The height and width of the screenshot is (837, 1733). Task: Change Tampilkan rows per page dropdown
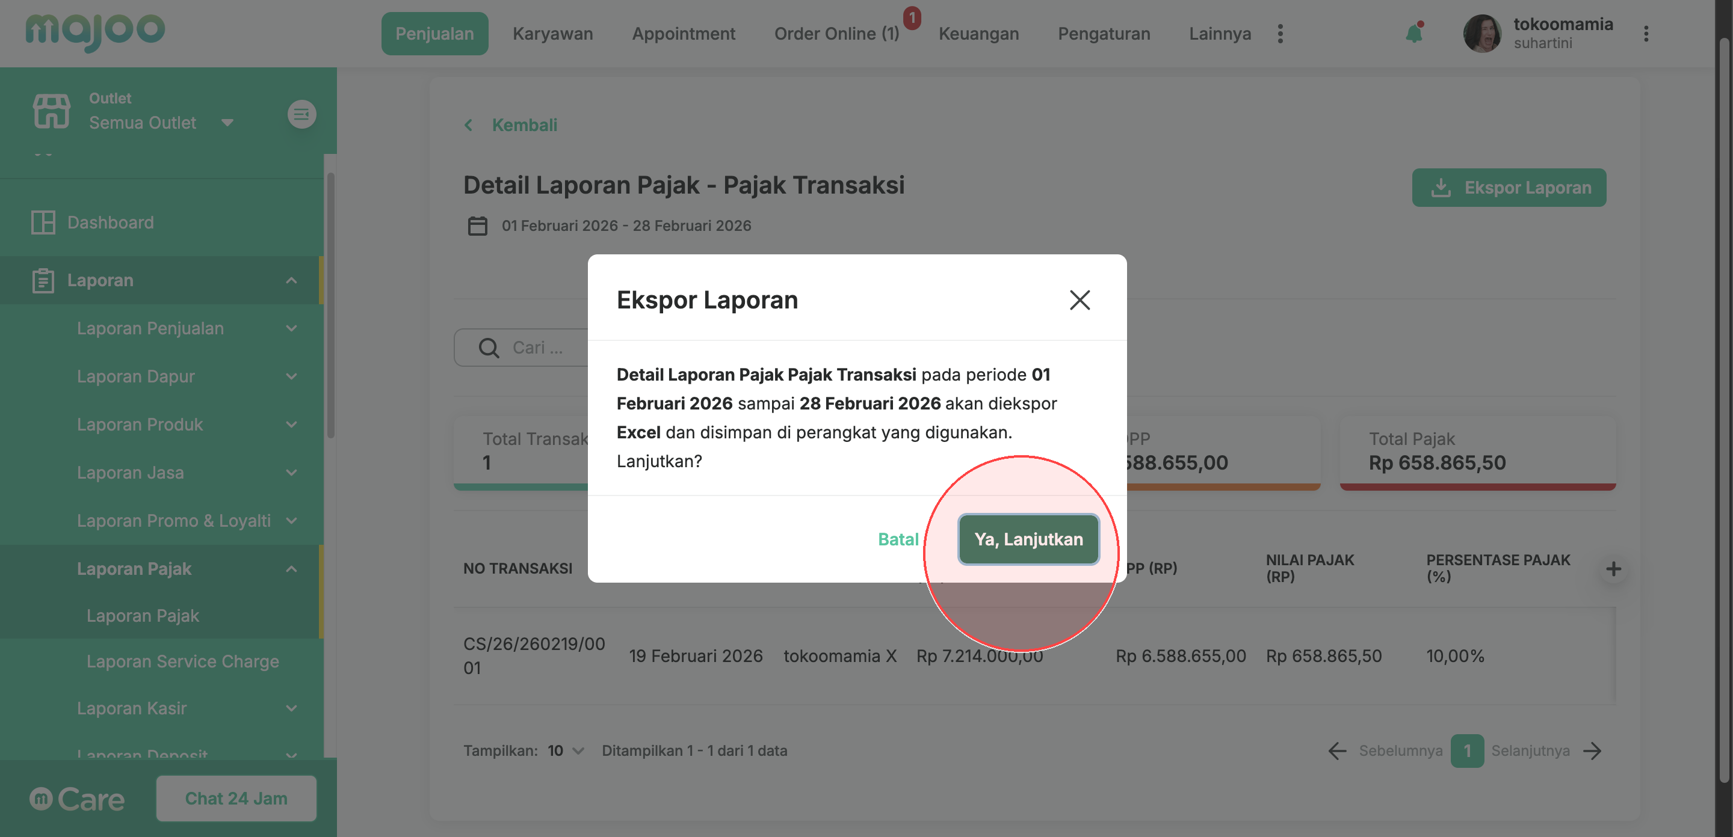pos(564,750)
